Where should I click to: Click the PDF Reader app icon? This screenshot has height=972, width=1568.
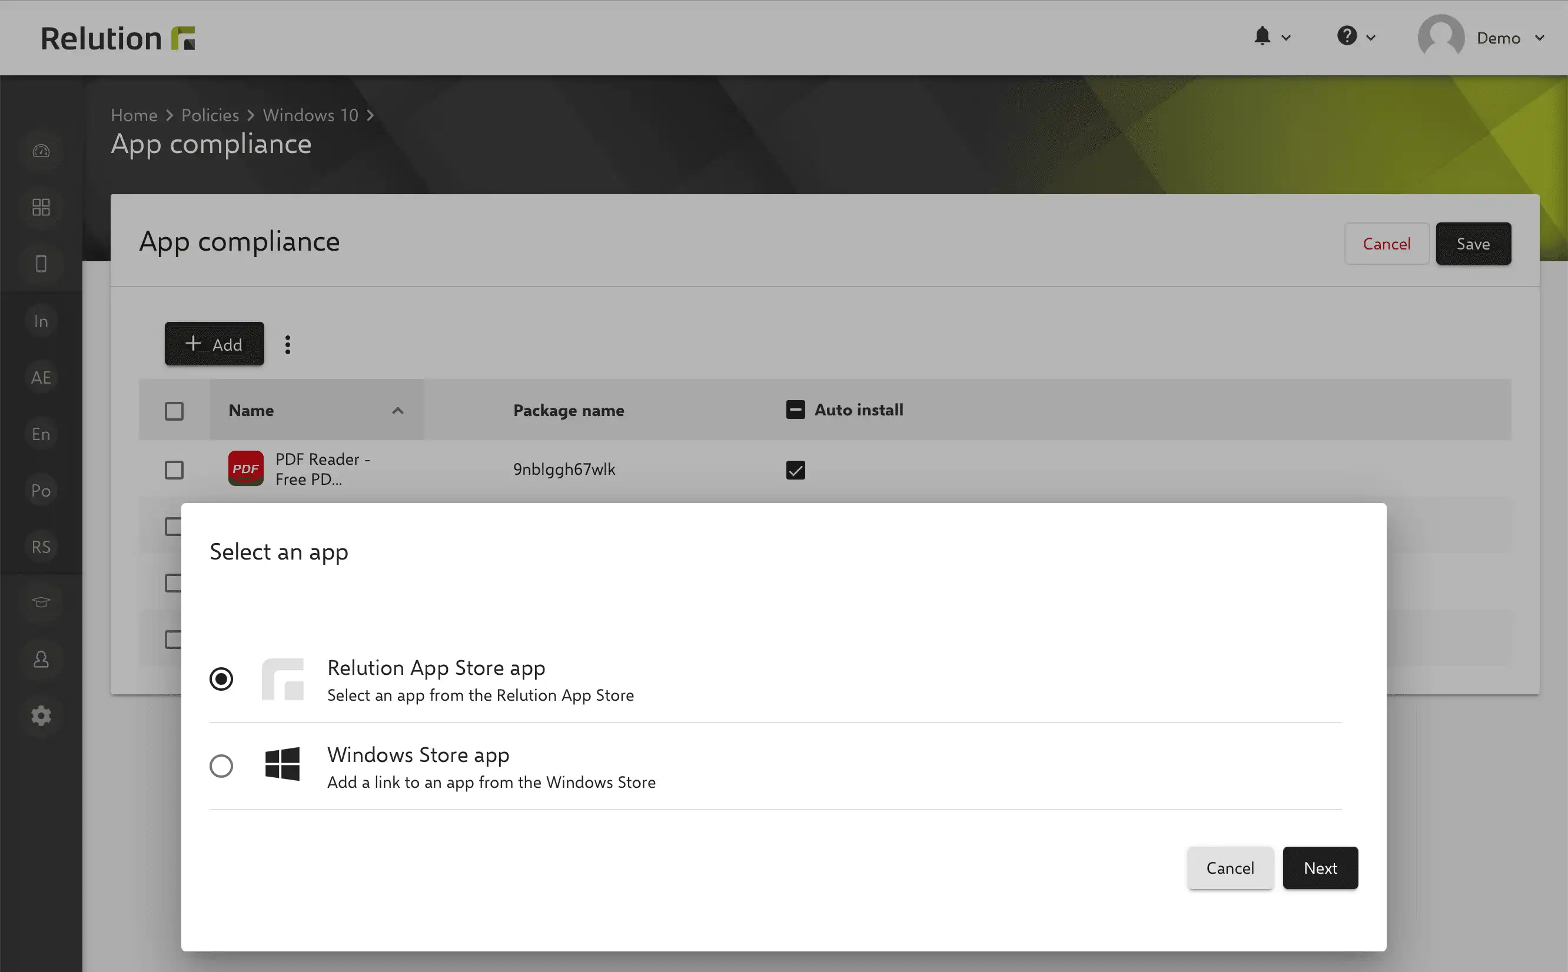245,468
